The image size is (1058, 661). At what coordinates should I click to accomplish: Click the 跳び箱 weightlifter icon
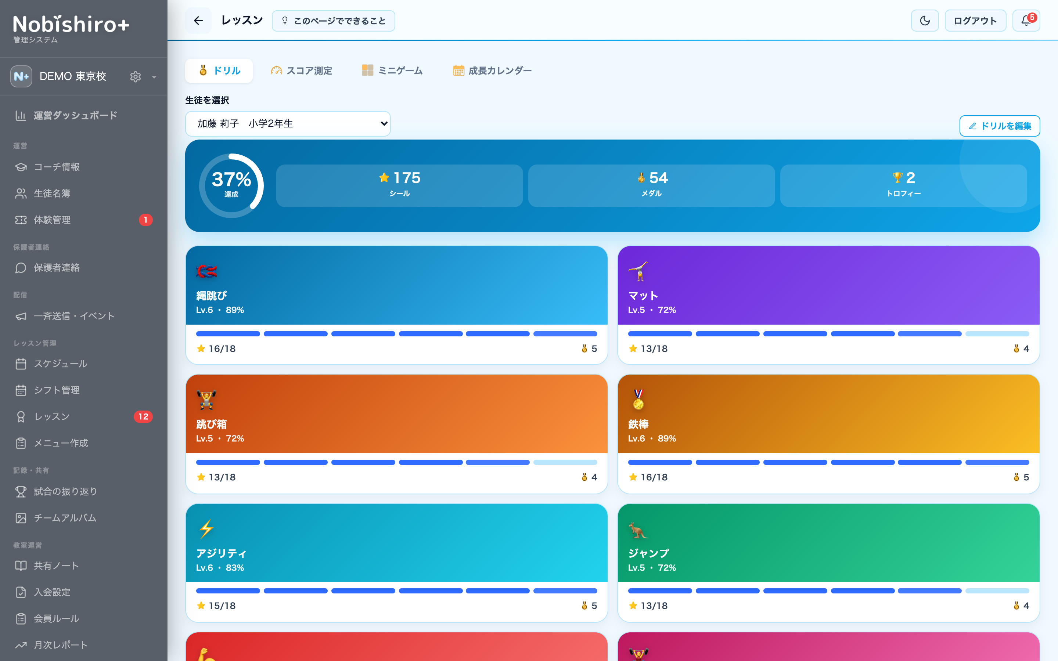click(206, 400)
